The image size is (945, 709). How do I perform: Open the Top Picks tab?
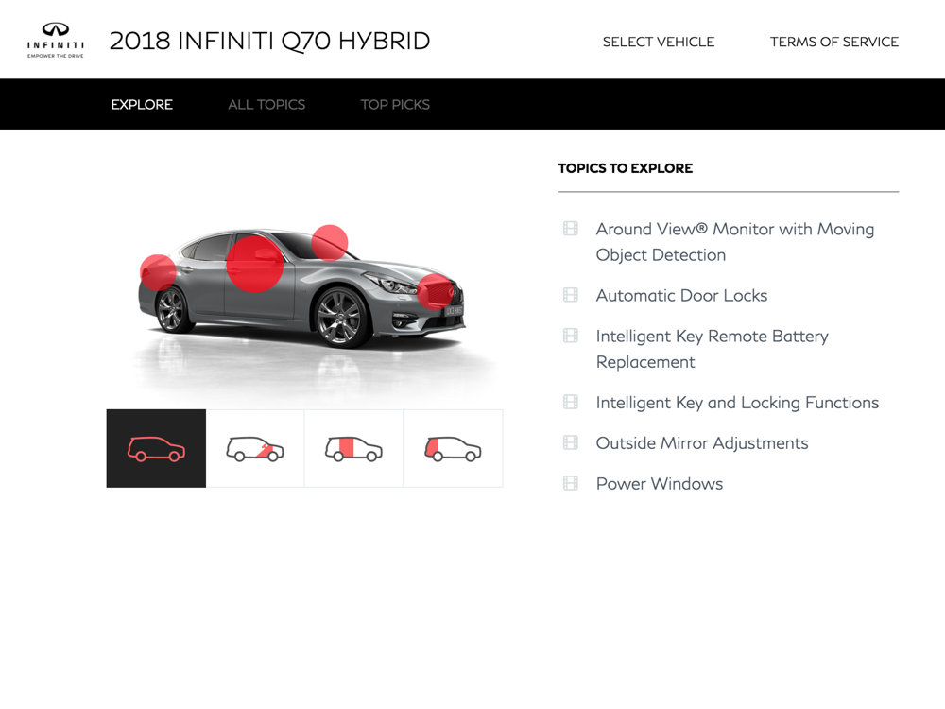click(395, 104)
